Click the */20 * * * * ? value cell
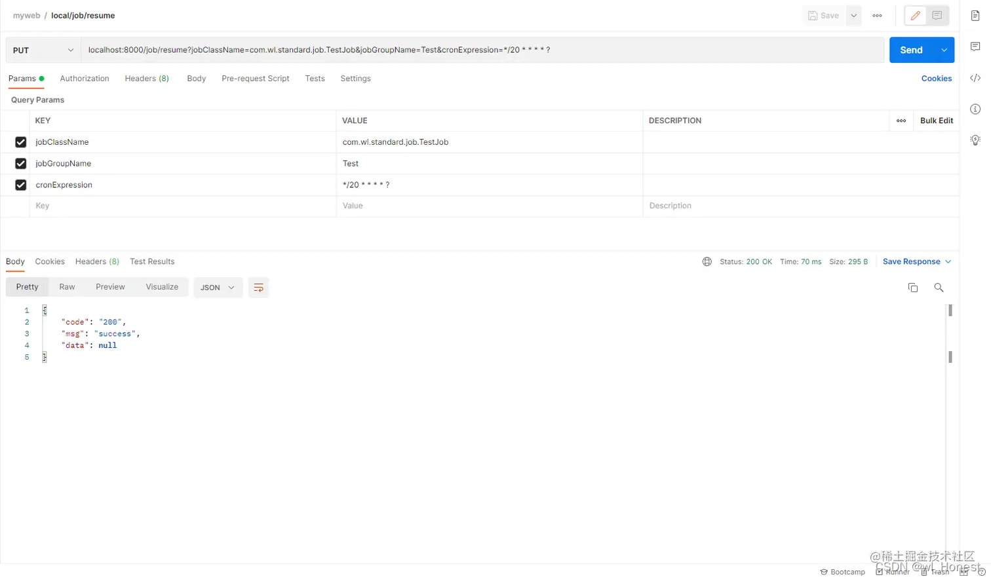 click(x=490, y=185)
